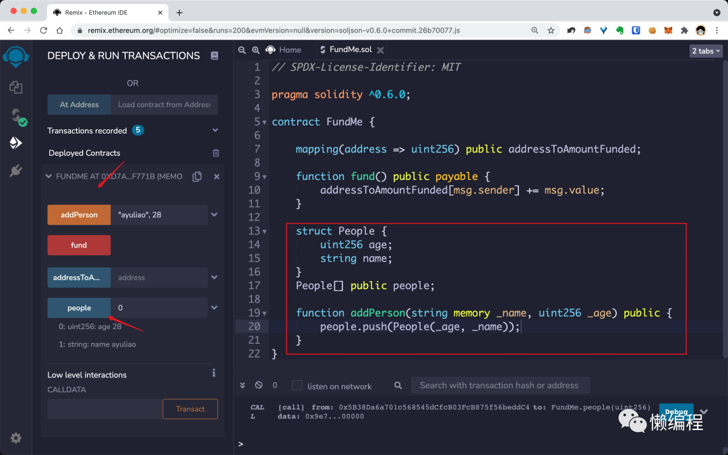Fold the struct People block at line 13

coord(265,231)
